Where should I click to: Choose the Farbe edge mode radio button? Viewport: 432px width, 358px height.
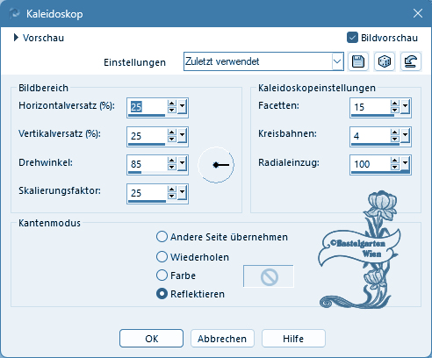point(162,276)
